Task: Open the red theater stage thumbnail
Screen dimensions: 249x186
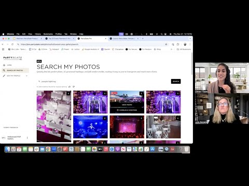Action: (127, 127)
